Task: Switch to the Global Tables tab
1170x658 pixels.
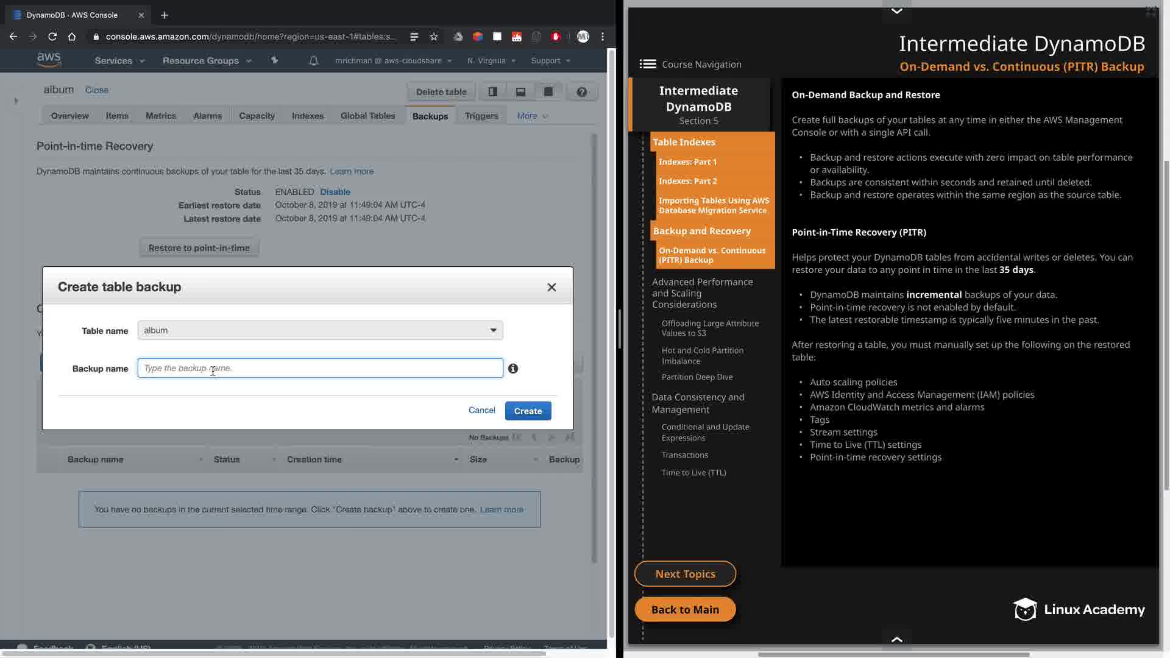Action: tap(367, 116)
